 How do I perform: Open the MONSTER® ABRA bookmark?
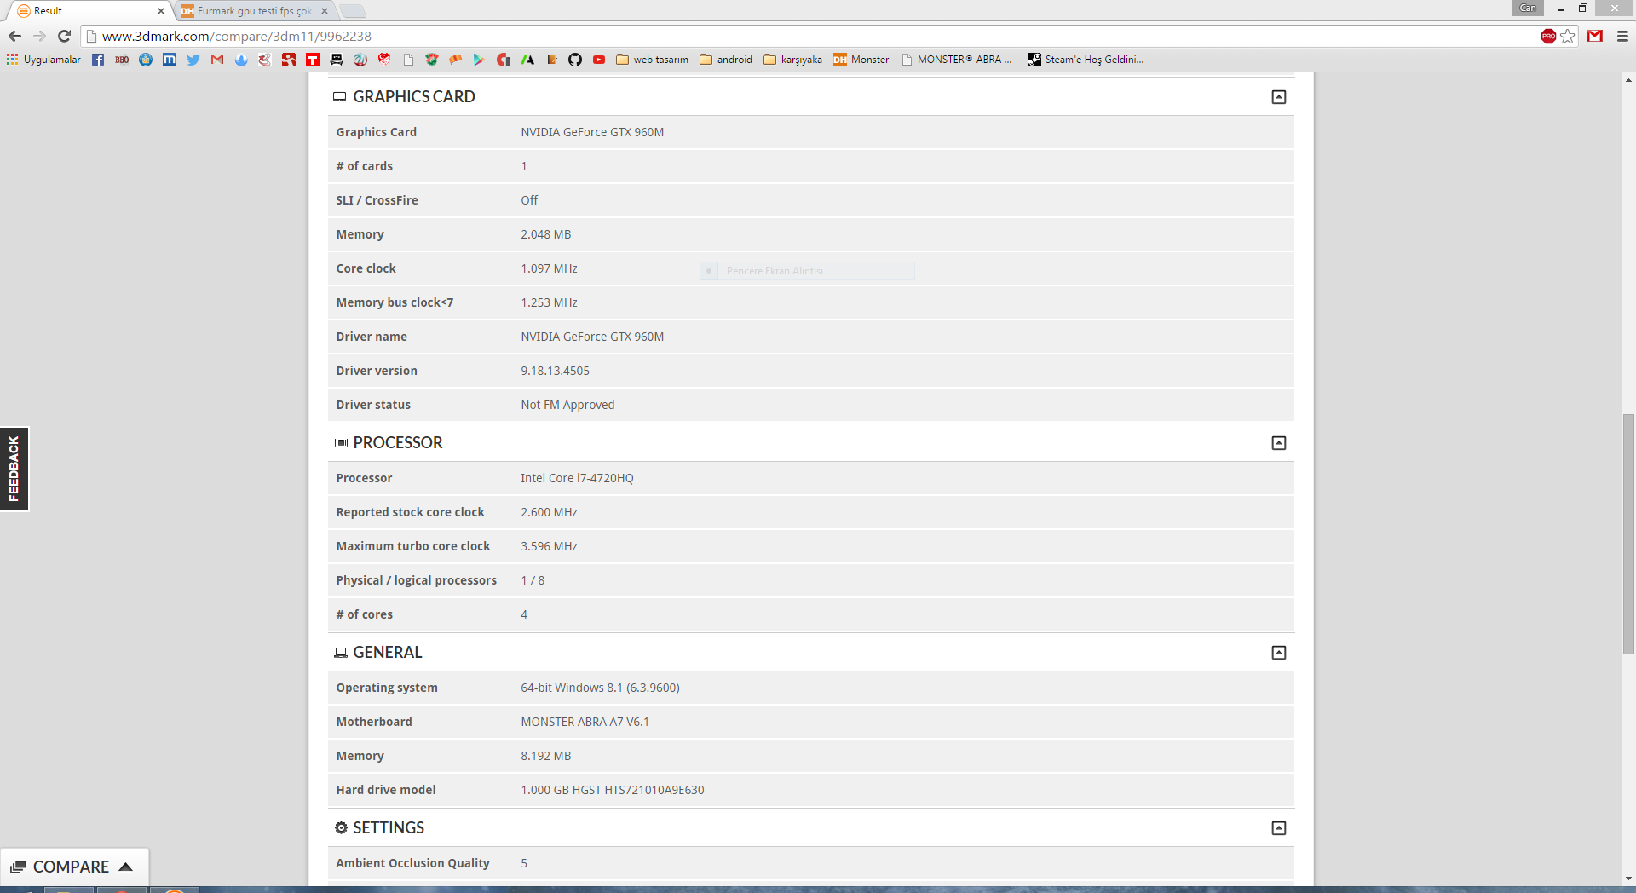point(957,60)
